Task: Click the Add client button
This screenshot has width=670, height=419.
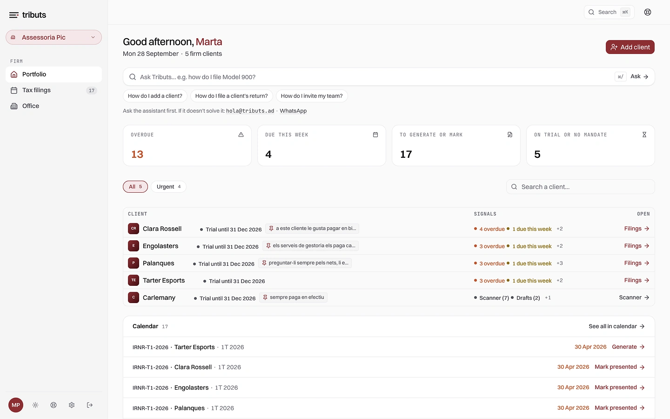Action: (630, 47)
